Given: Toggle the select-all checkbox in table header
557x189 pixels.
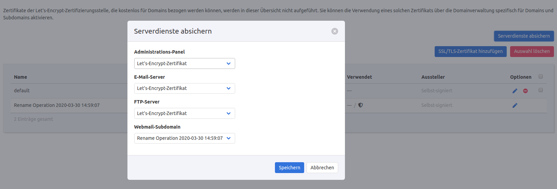Looking at the screenshot, I should (541, 77).
